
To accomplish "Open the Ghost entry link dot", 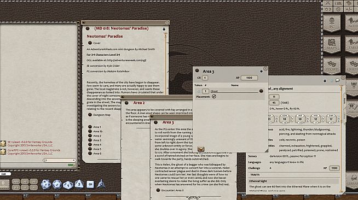I will (261, 91).
